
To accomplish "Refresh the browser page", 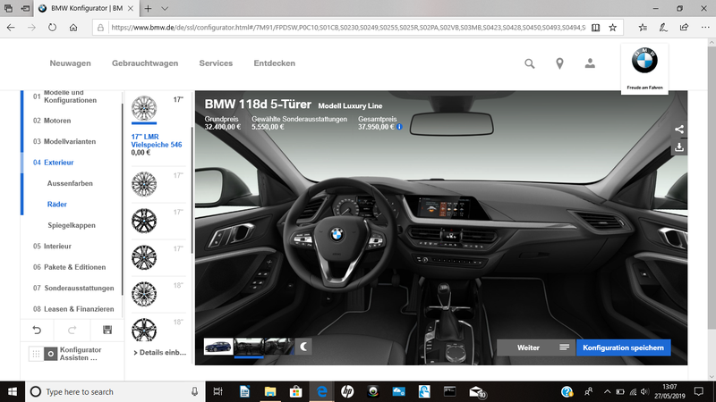I will click(x=53, y=28).
